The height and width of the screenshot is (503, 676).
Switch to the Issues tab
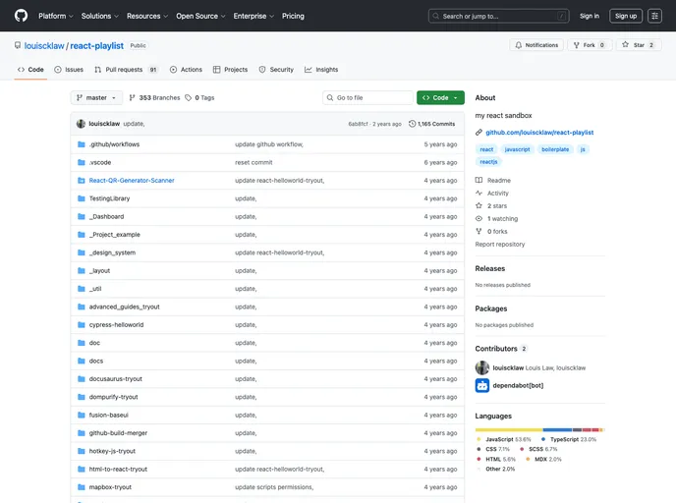(x=69, y=70)
